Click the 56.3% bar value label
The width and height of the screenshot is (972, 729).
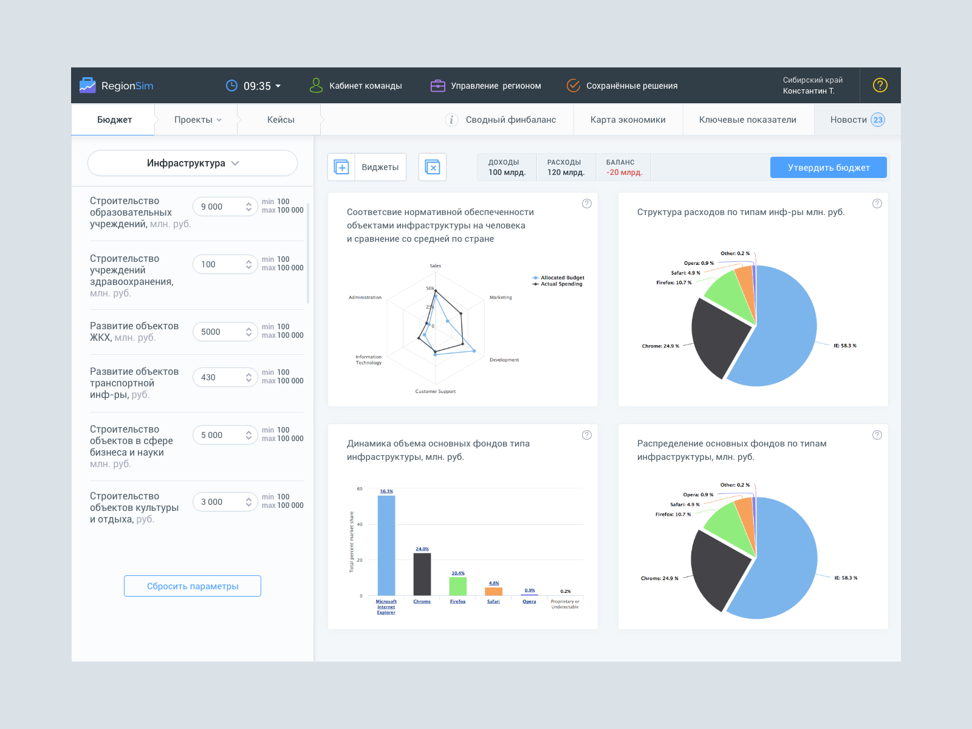click(x=386, y=491)
